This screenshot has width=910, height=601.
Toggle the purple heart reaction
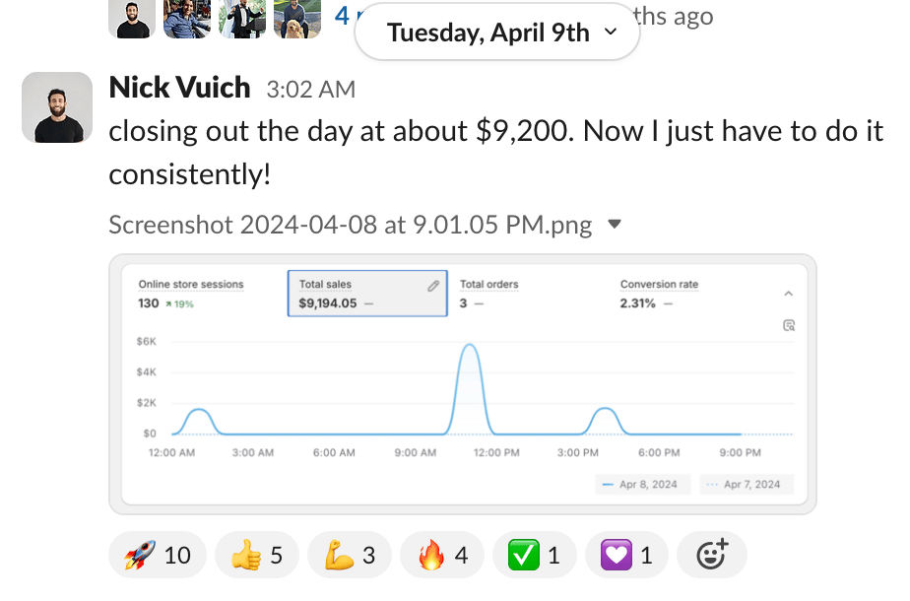(626, 556)
